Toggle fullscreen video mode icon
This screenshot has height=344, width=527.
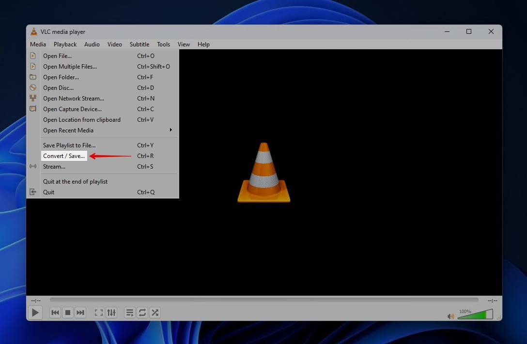coord(98,313)
